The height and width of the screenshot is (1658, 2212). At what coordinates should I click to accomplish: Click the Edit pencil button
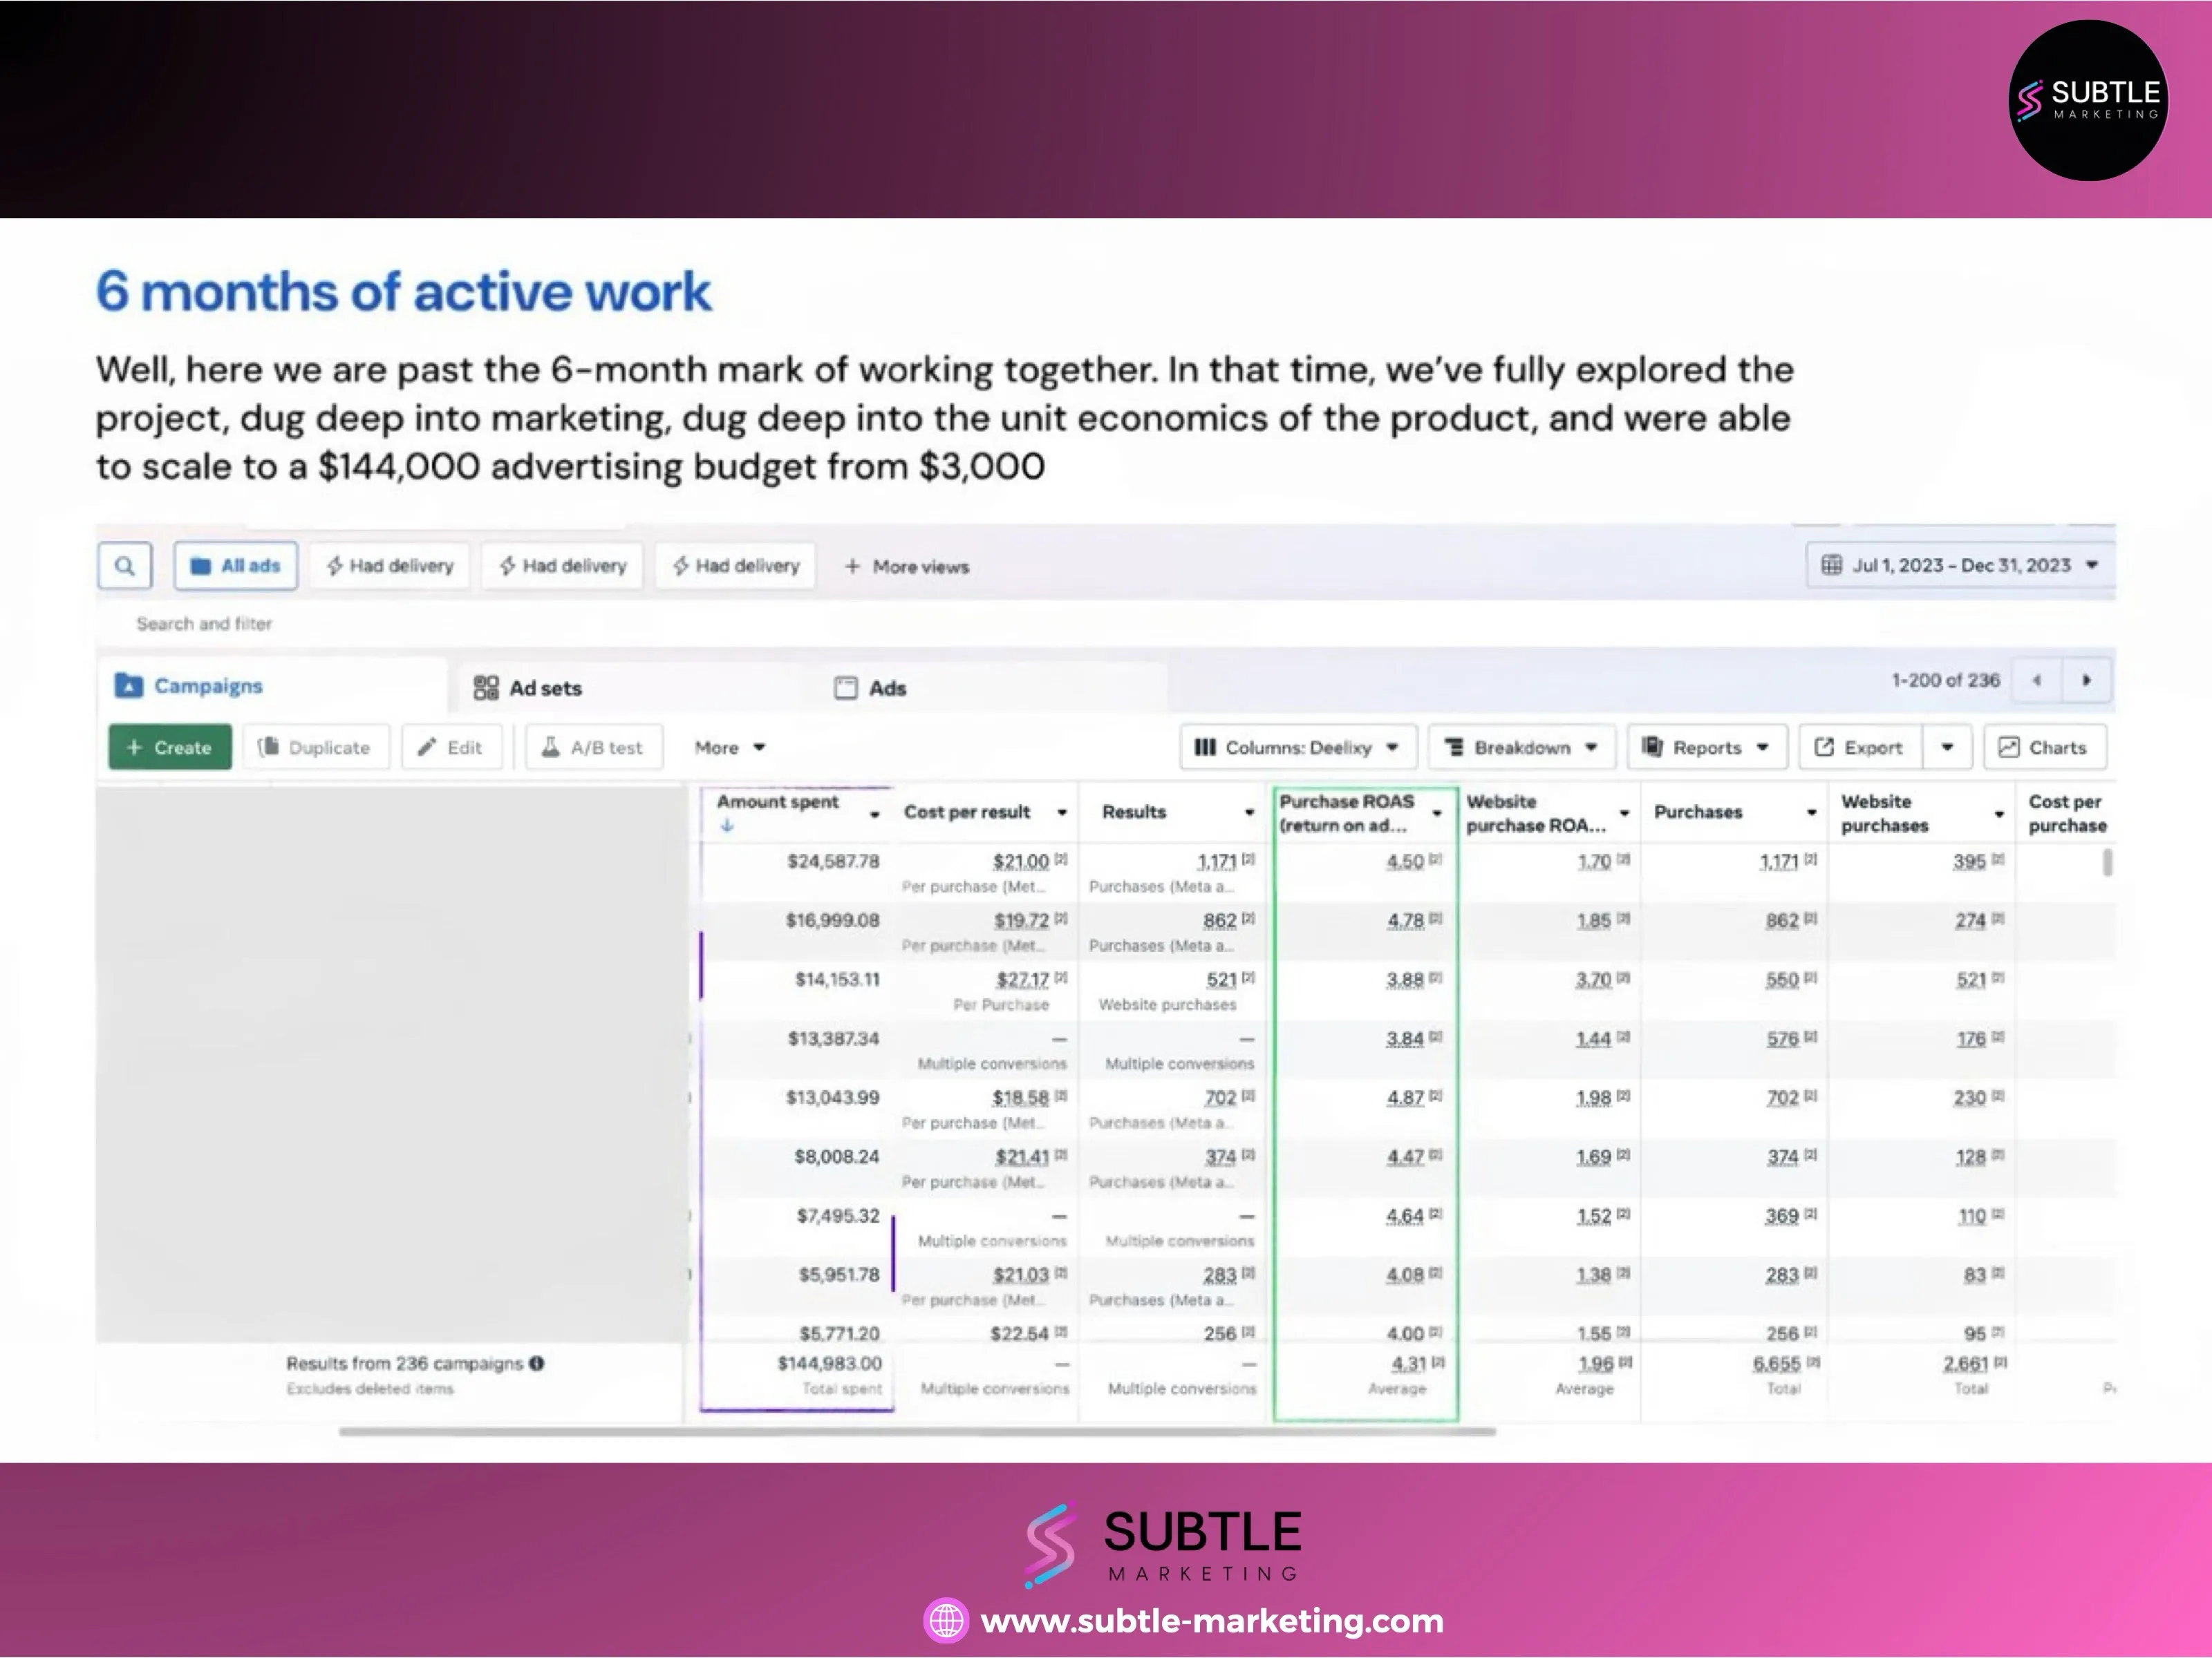coord(451,747)
